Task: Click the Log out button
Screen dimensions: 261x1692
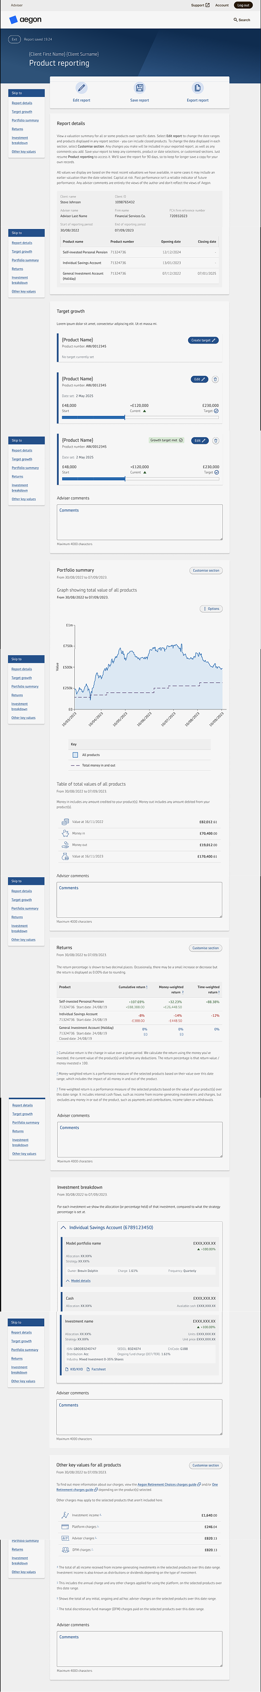Action: tap(243, 5)
